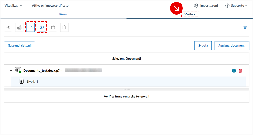Viewport: 253px width, 135px height.
Task: Show info for Documento_test.docx.p7m
Action: coord(234,71)
